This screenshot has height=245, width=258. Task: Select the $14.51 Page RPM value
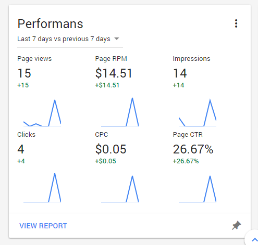pos(114,73)
